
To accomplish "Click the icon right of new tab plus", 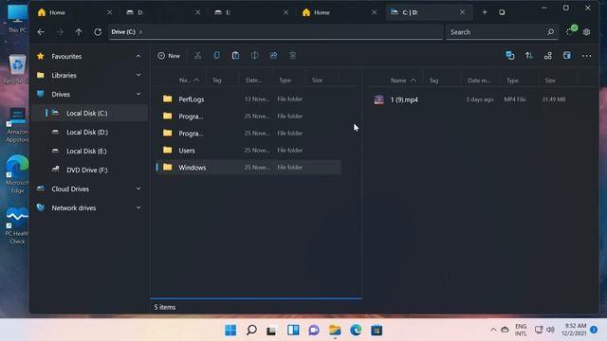I will pyautogui.click(x=502, y=12).
